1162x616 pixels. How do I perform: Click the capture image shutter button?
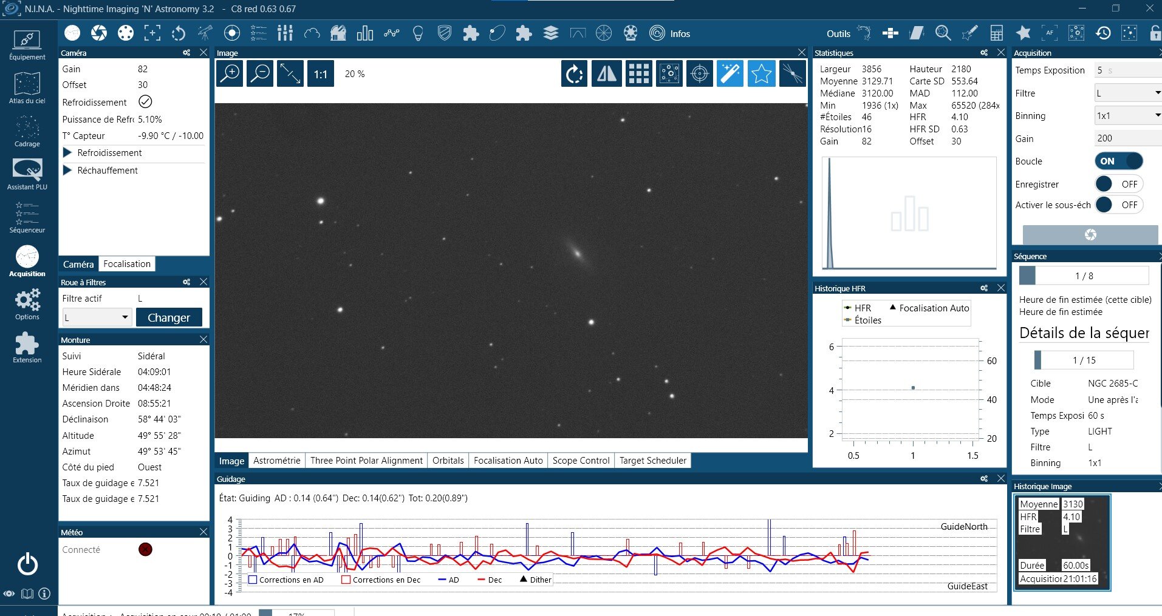1090,235
